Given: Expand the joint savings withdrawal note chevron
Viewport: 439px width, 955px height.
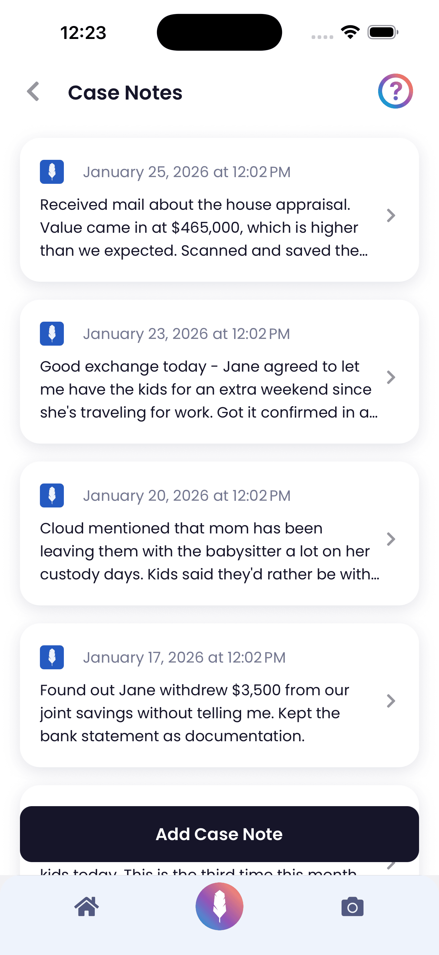Looking at the screenshot, I should point(391,701).
